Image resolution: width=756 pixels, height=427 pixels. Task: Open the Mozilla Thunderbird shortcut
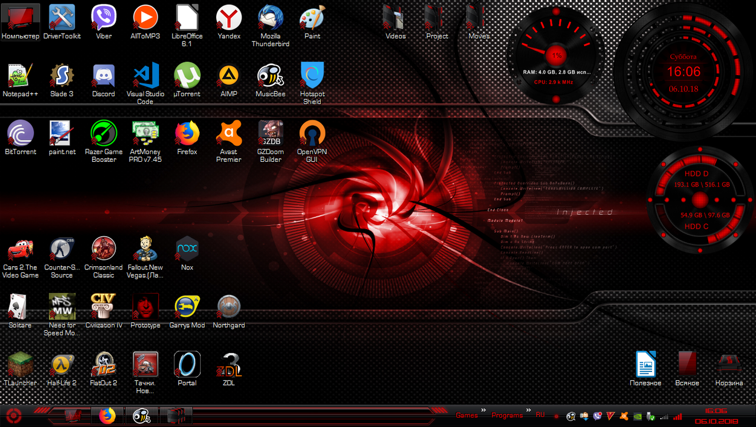coord(271,26)
